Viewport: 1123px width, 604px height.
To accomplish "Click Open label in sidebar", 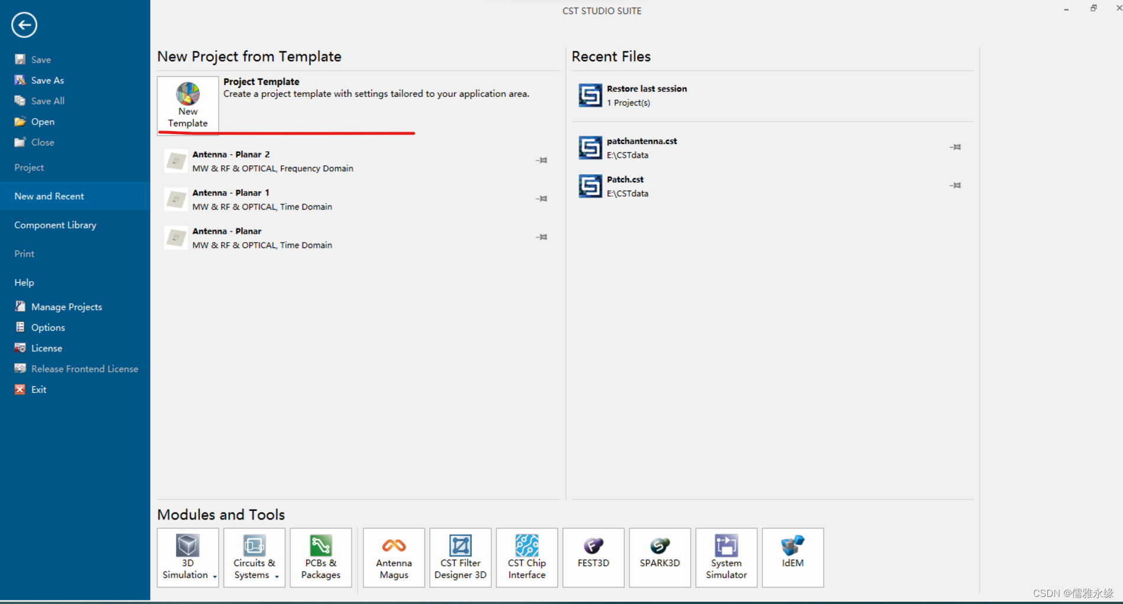I will (x=43, y=122).
